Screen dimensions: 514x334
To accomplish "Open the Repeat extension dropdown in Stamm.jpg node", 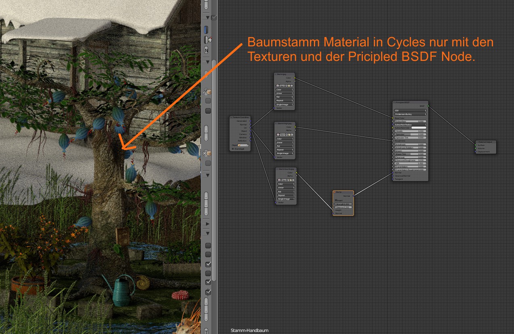I will pos(284,100).
